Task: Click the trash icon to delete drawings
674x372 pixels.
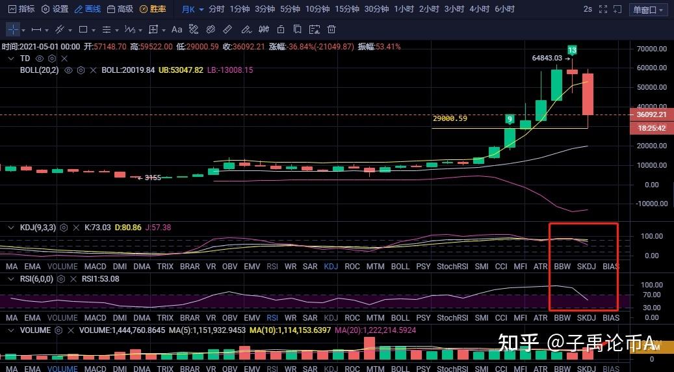Action: pyautogui.click(x=331, y=30)
